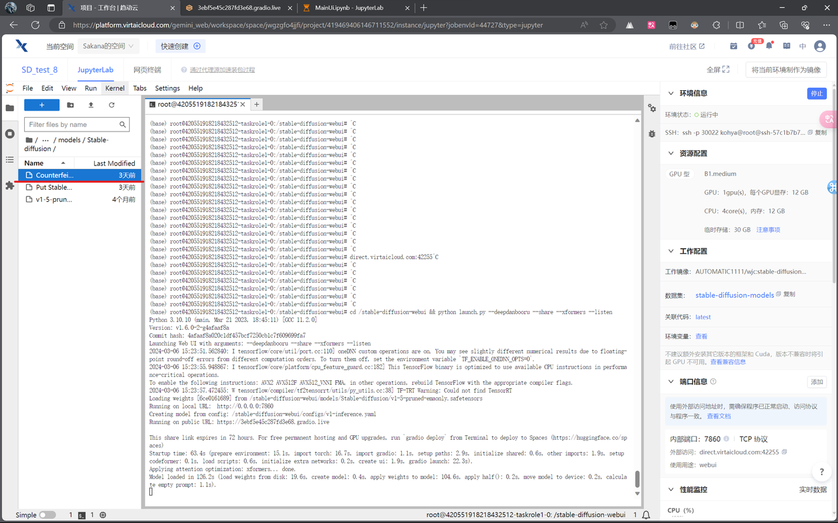This screenshot has width=838, height=523.
Task: Click the Virtaicloud logo
Action: 22,46
